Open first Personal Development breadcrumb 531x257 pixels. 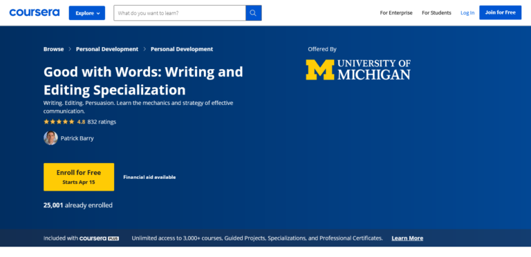tap(107, 49)
